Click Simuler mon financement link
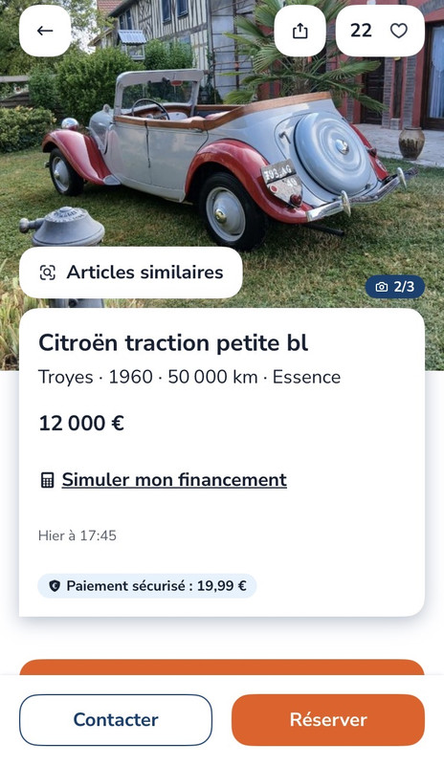 (174, 480)
